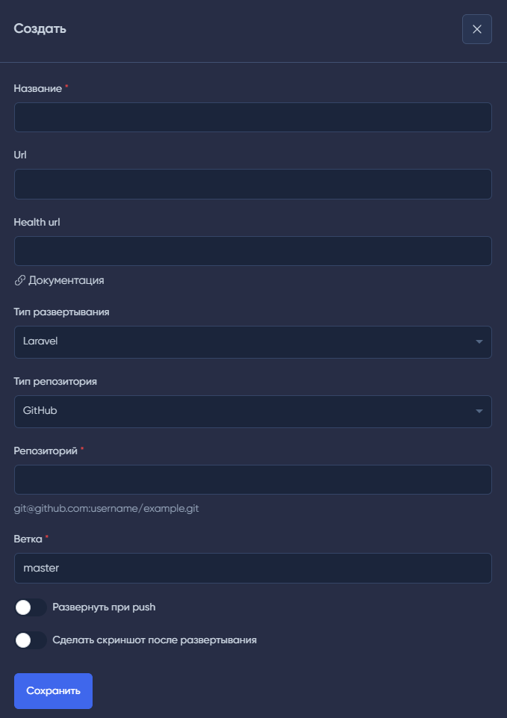The height and width of the screenshot is (718, 507).
Task: Click the Создать dialog title
Action: (x=40, y=29)
